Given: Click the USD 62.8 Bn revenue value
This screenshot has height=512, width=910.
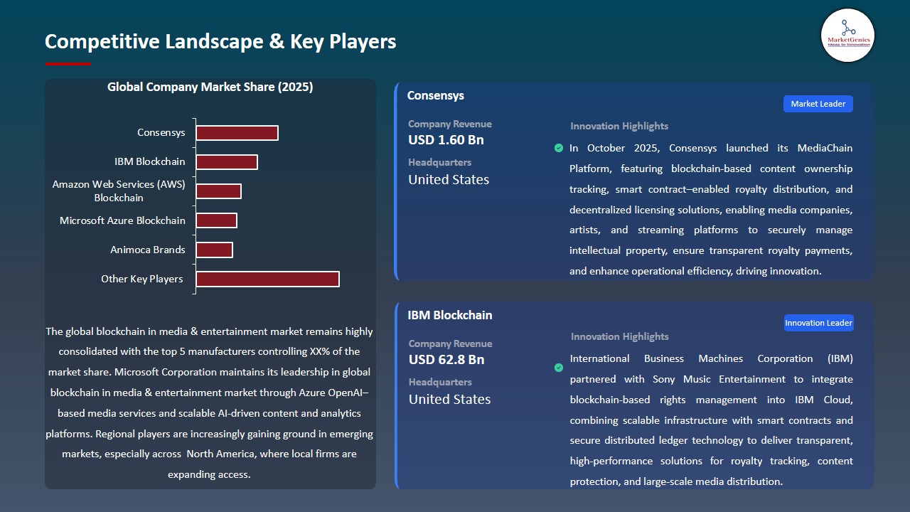Looking at the screenshot, I should coord(446,360).
